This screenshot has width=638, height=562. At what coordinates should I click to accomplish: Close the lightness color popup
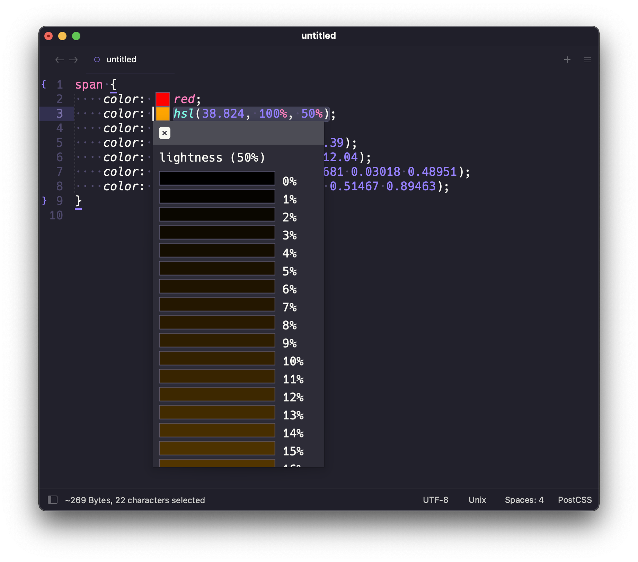(165, 133)
